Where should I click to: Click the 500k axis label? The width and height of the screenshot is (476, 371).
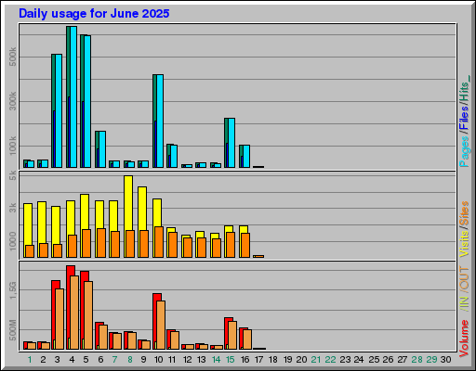(13, 57)
